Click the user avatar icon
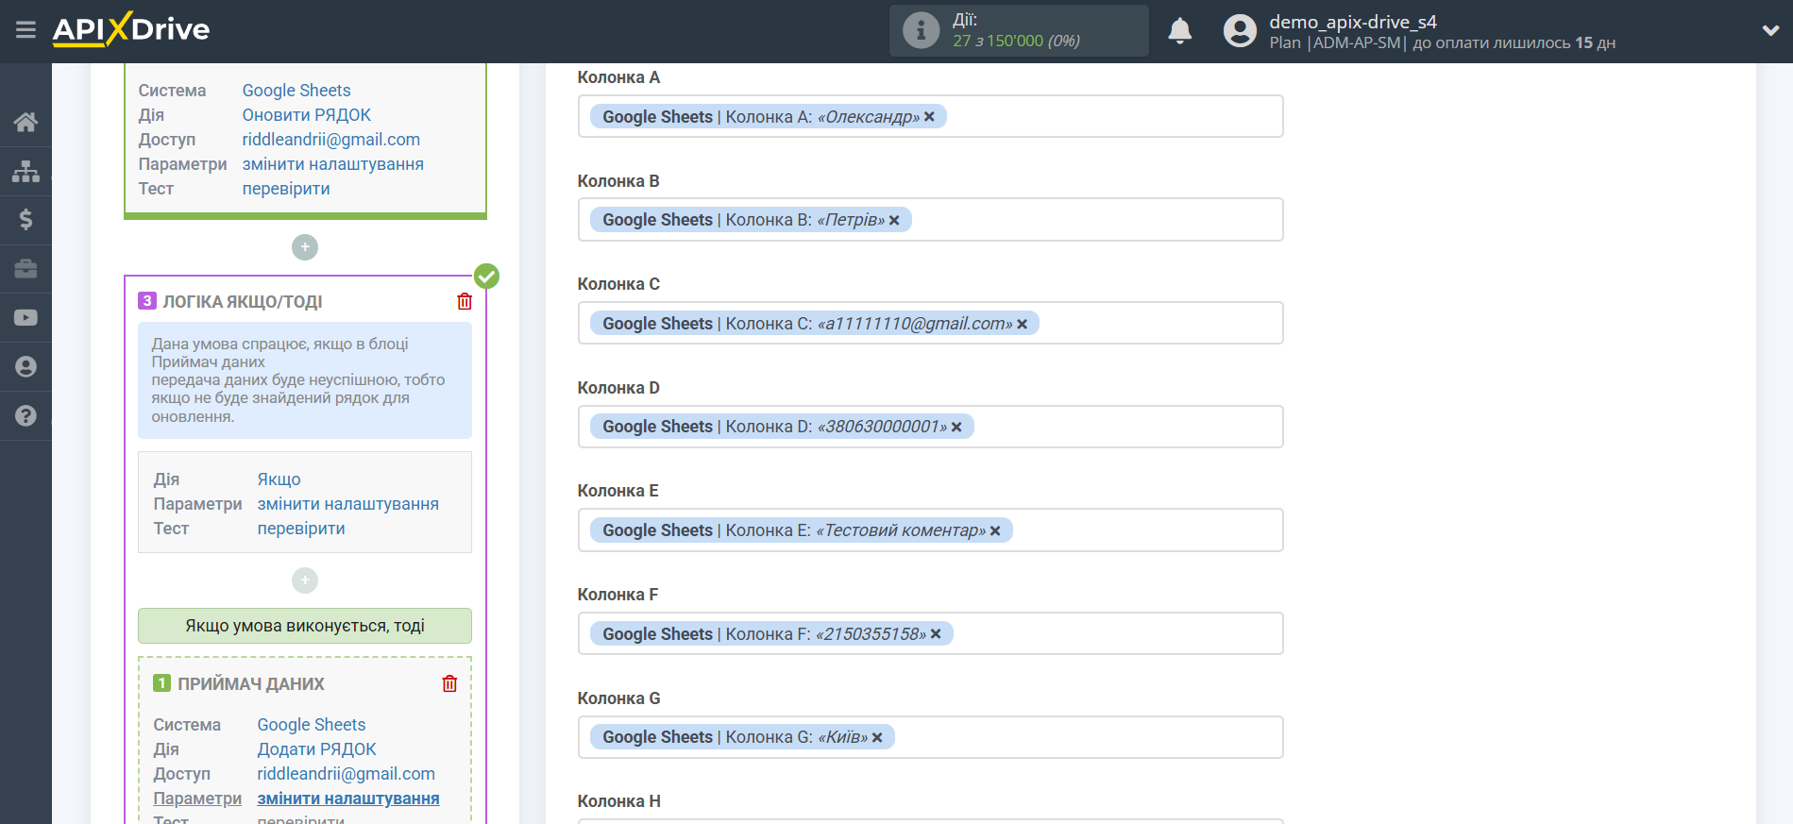 (x=1240, y=31)
